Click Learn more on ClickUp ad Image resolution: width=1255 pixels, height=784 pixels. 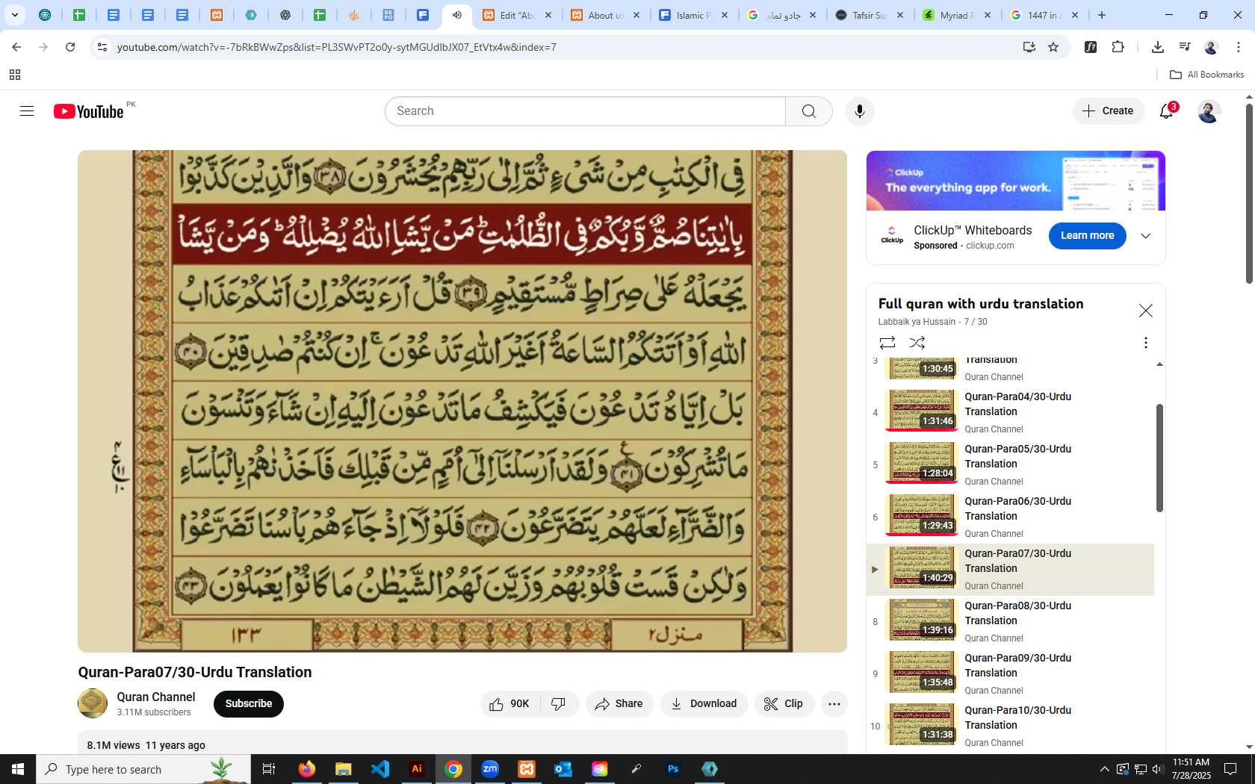pos(1087,236)
